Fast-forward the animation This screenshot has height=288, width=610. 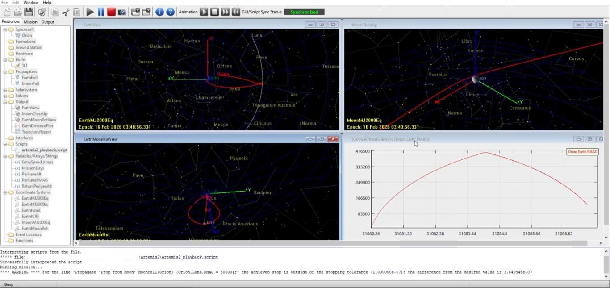225,12
